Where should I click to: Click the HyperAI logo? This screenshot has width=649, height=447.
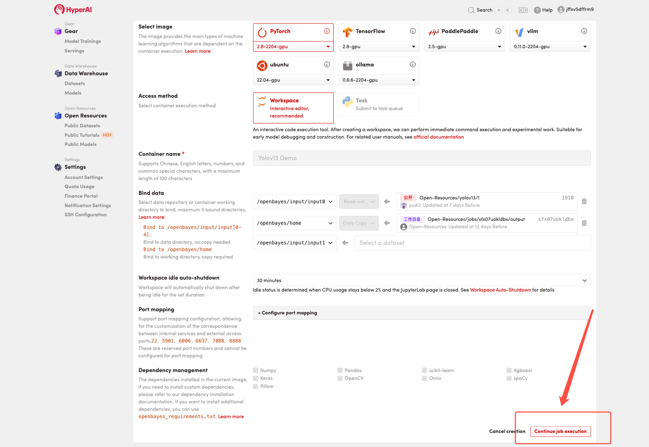[74, 10]
